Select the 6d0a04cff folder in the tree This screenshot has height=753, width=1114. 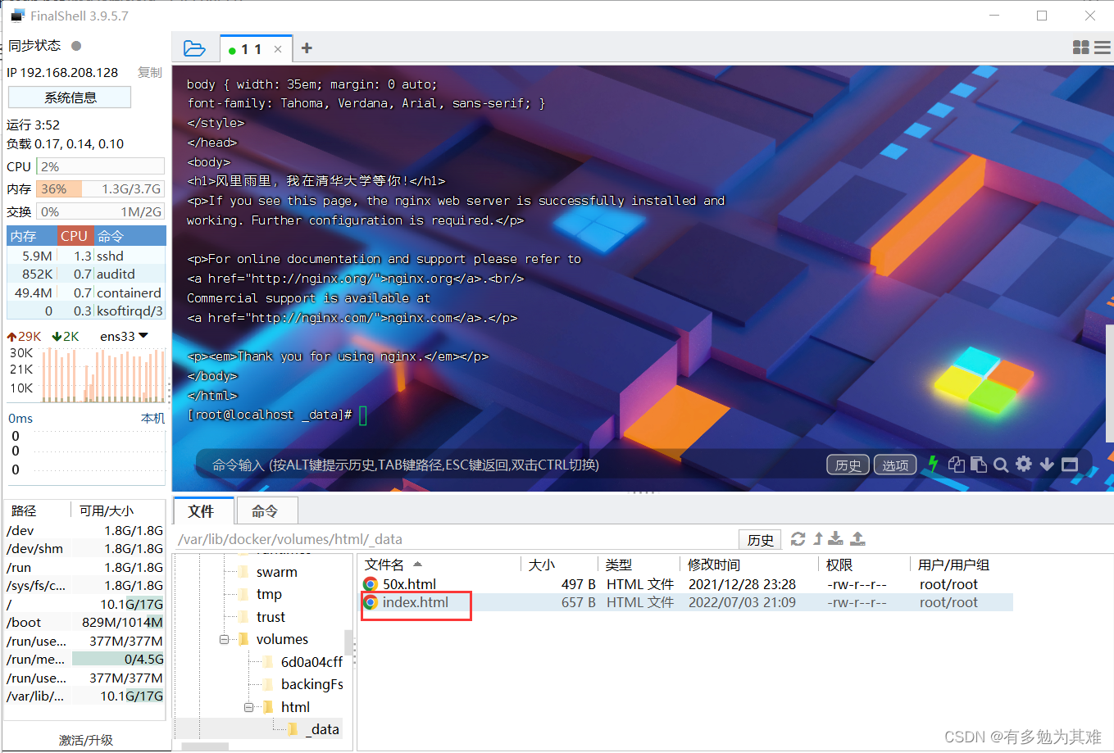311,662
